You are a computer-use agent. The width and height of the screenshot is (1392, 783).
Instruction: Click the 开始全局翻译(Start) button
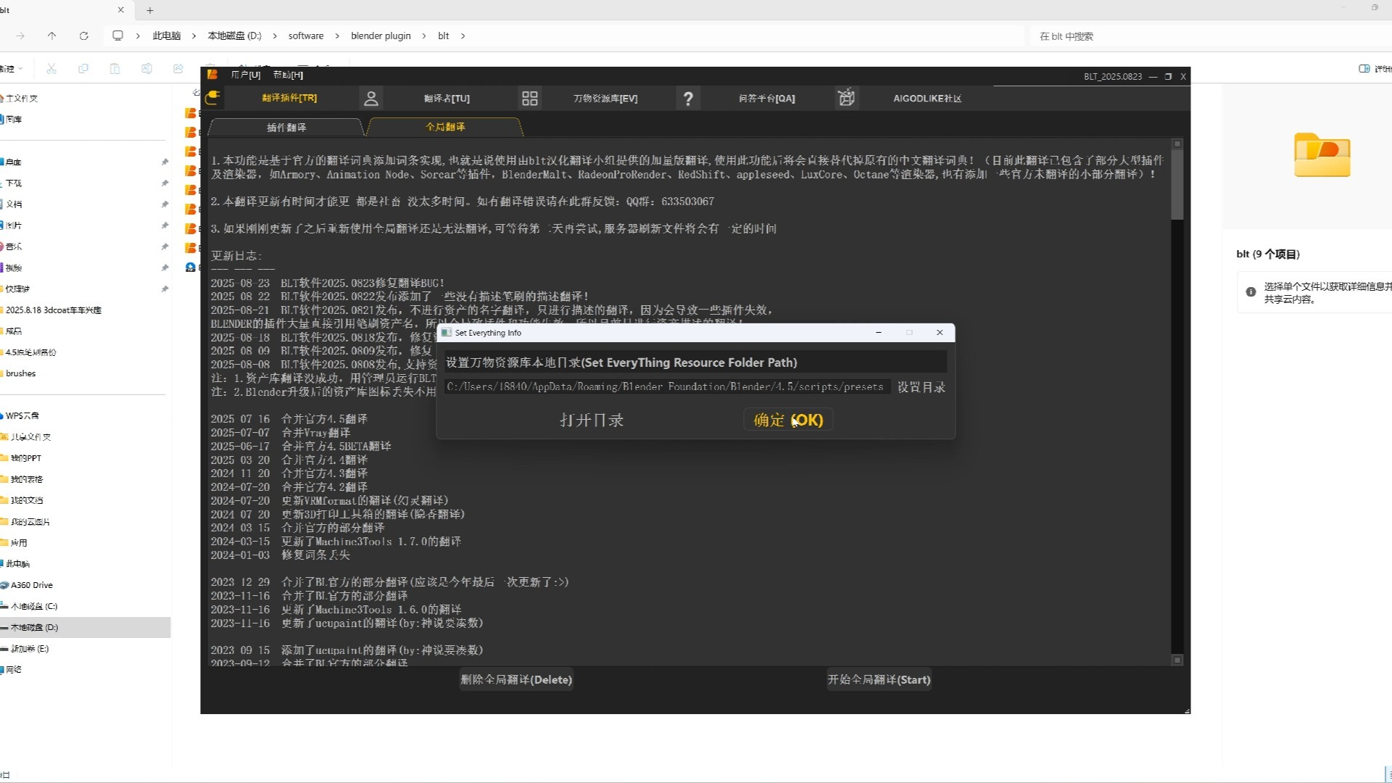click(879, 679)
